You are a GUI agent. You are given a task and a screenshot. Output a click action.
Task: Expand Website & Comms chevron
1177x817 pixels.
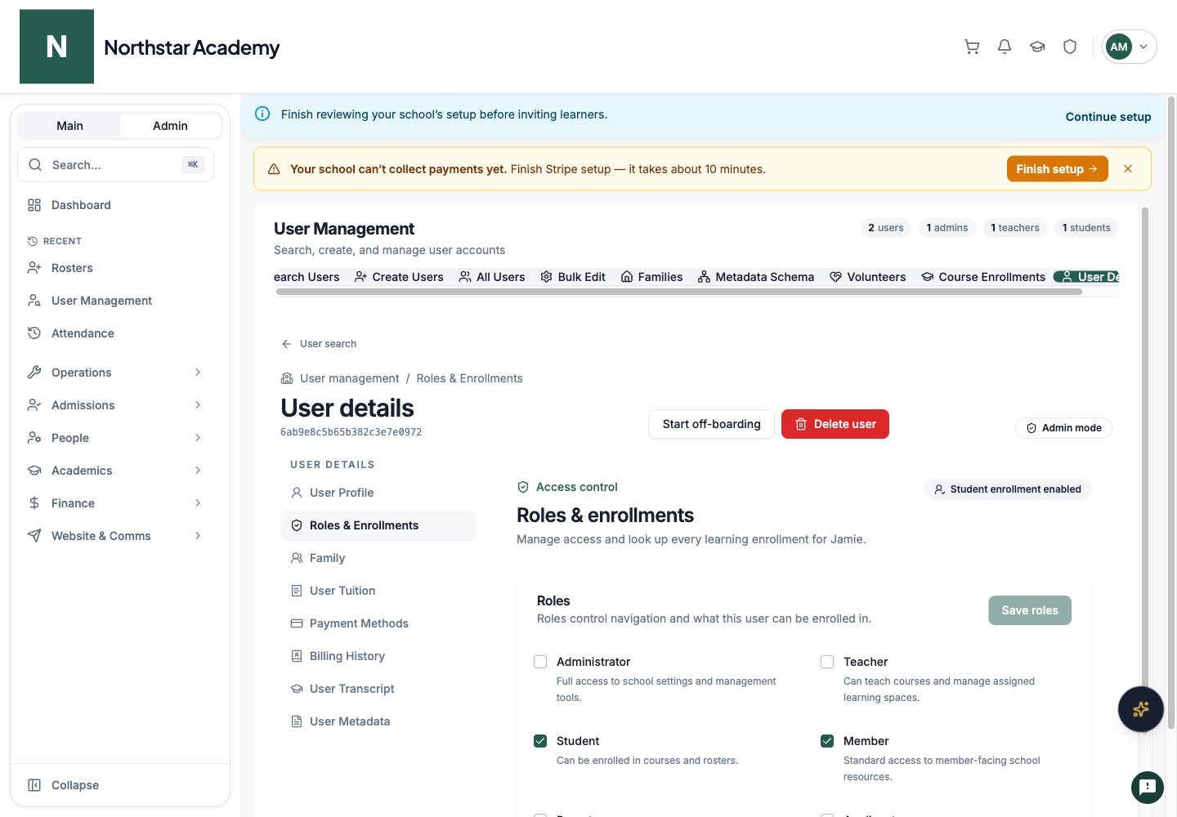[198, 536]
